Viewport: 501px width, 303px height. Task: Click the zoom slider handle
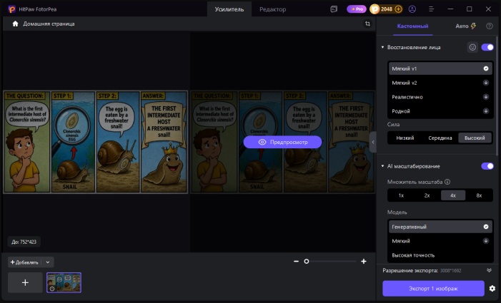click(x=307, y=261)
